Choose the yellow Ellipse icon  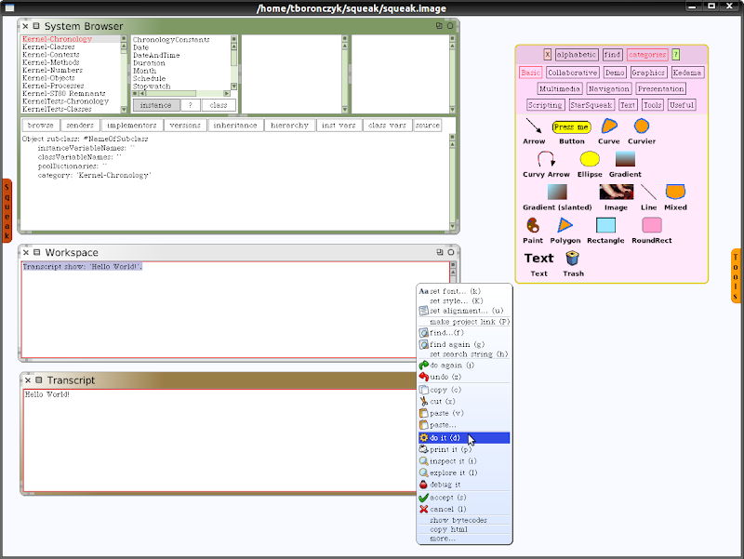point(590,159)
